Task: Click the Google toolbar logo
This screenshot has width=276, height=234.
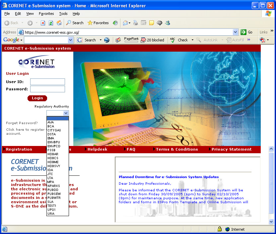Action: pos(11,40)
